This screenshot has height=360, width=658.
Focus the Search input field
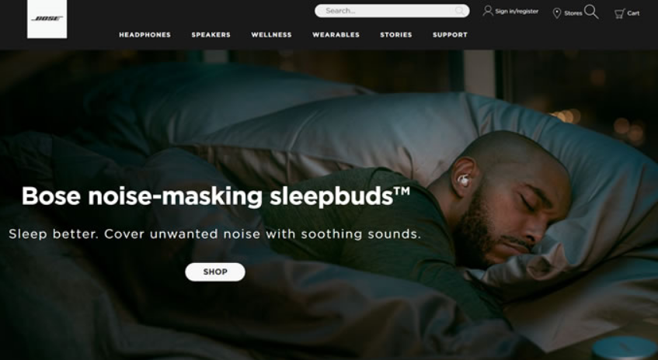[x=392, y=11]
